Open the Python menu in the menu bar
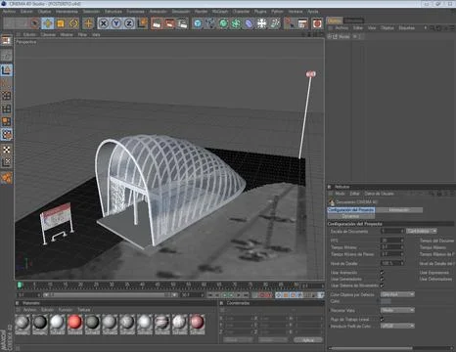 (x=277, y=12)
